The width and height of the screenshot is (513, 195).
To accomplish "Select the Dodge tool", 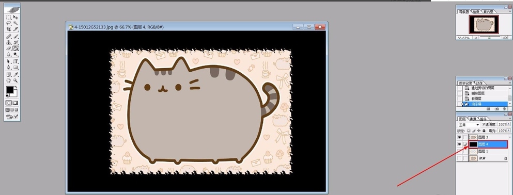I will (15, 54).
